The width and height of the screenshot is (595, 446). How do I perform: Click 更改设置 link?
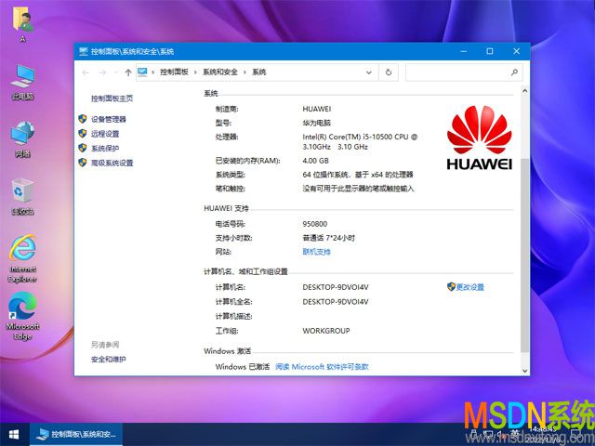[470, 287]
